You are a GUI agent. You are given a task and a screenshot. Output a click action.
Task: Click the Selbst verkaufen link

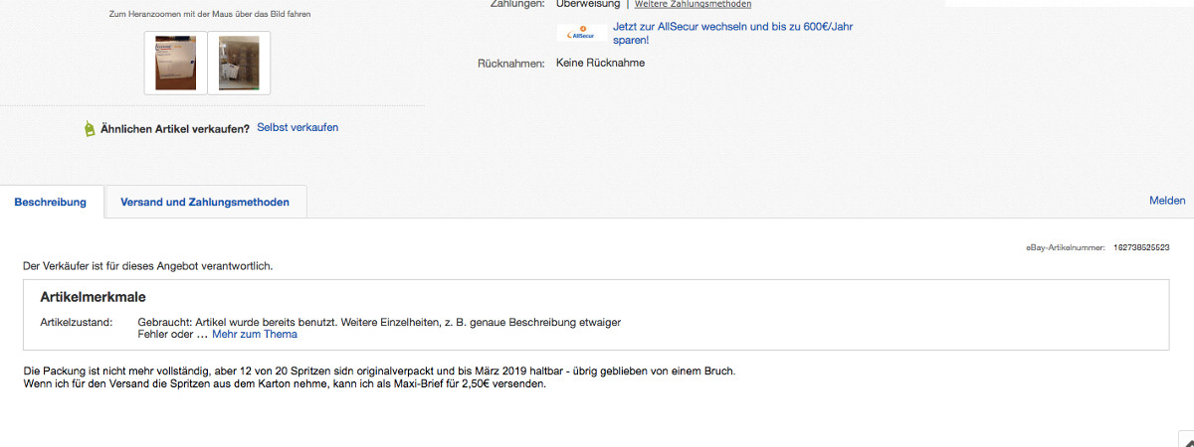click(298, 128)
